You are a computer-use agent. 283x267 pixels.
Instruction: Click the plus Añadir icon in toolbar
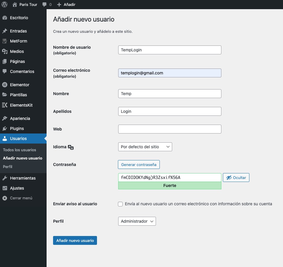click(59, 4)
